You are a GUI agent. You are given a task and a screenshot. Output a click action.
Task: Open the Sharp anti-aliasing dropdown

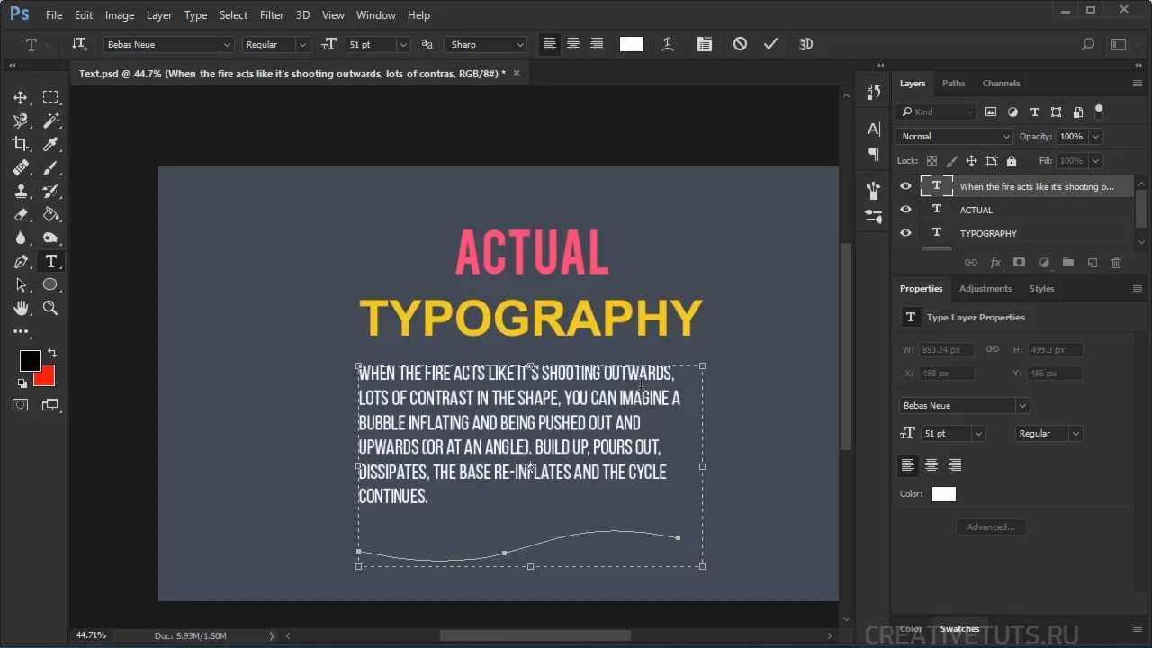click(x=519, y=45)
